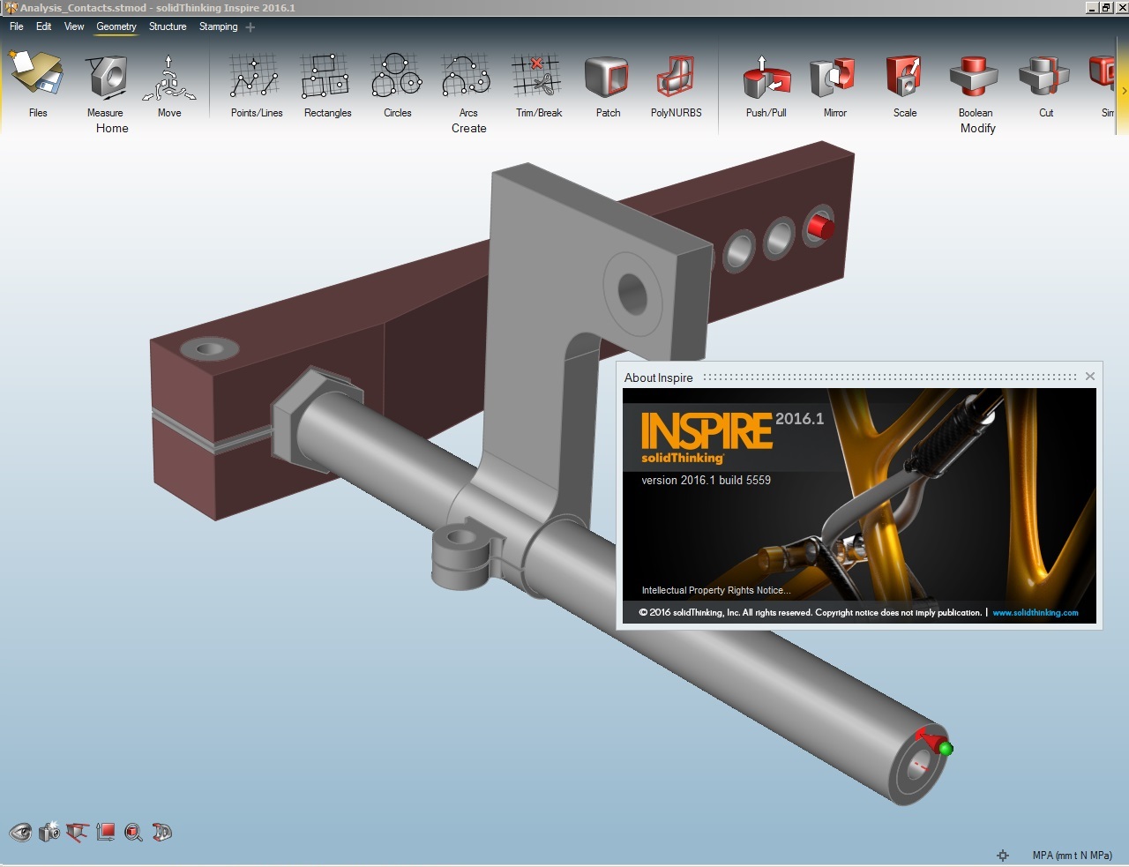The image size is (1129, 867).
Task: Select the Cut tool
Action: tap(1044, 77)
